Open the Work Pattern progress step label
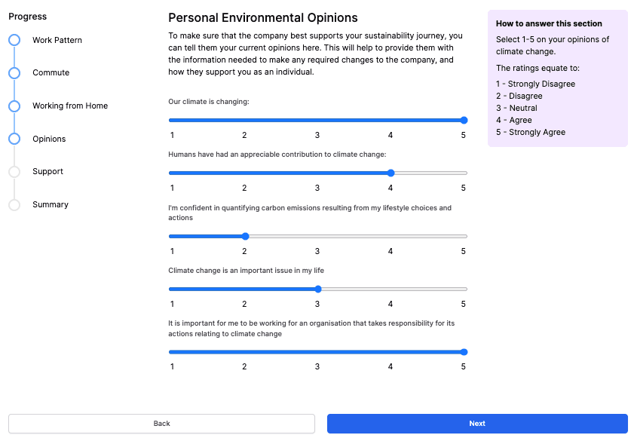This screenshot has height=438, width=634. (57, 40)
